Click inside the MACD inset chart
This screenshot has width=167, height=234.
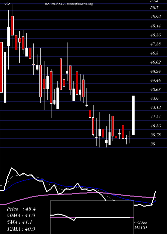pos(92,217)
